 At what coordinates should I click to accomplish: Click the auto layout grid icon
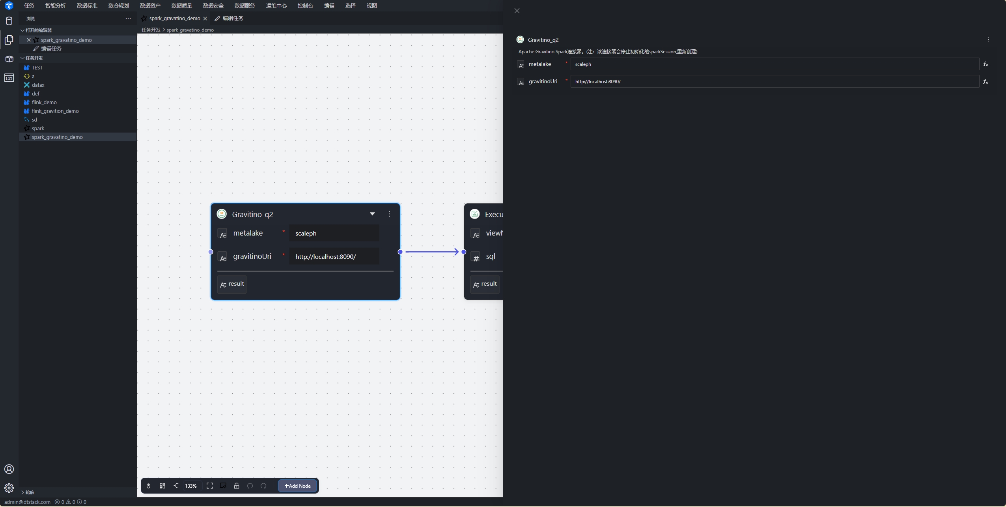(x=162, y=486)
